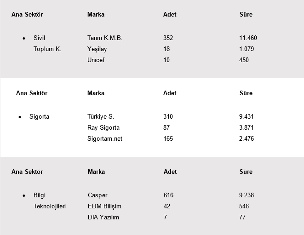Viewport: 304px width, 235px height.
Task: Select the 9.238 duration for Casper
Action: [247, 195]
